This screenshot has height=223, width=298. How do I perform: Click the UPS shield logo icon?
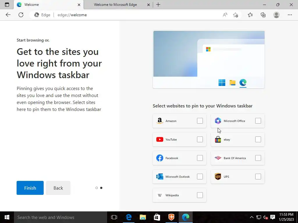[x=218, y=177]
